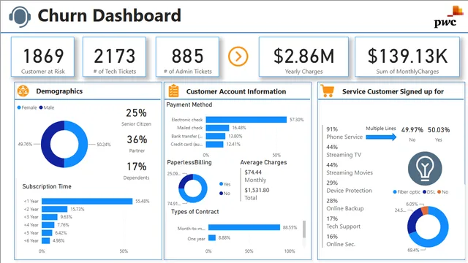The height and width of the screenshot is (263, 468).
Task: Click the Multiple Lines blue arrow
Action: 381,137
